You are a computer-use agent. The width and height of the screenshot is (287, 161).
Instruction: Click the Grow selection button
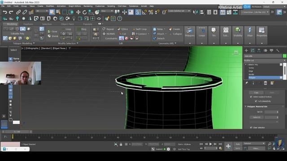click(x=52, y=31)
